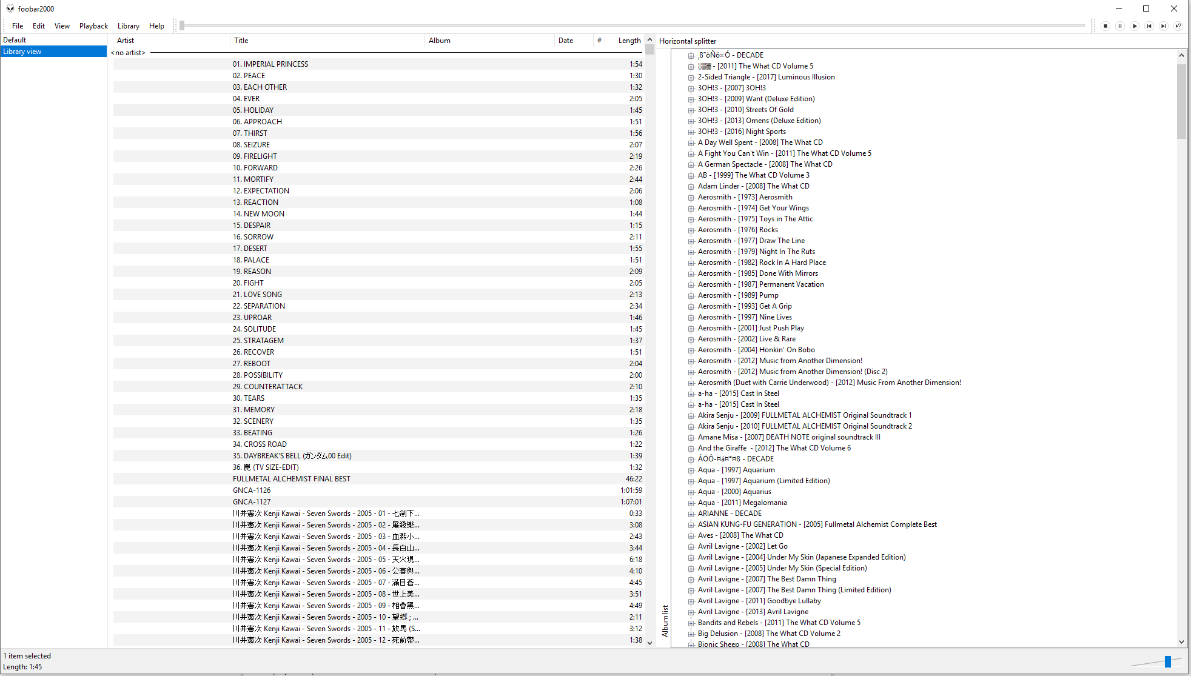The height and width of the screenshot is (676, 1191).
Task: Expand 3OH!3 - [2009] Want (Deluxe Edition)
Action: (x=691, y=99)
